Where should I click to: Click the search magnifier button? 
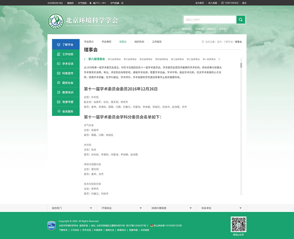pos(241,20)
